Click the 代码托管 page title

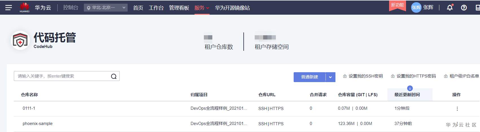55,38
